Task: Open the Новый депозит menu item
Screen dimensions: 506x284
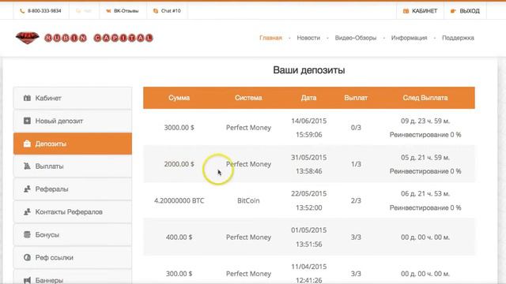Action: pyautogui.click(x=73, y=121)
